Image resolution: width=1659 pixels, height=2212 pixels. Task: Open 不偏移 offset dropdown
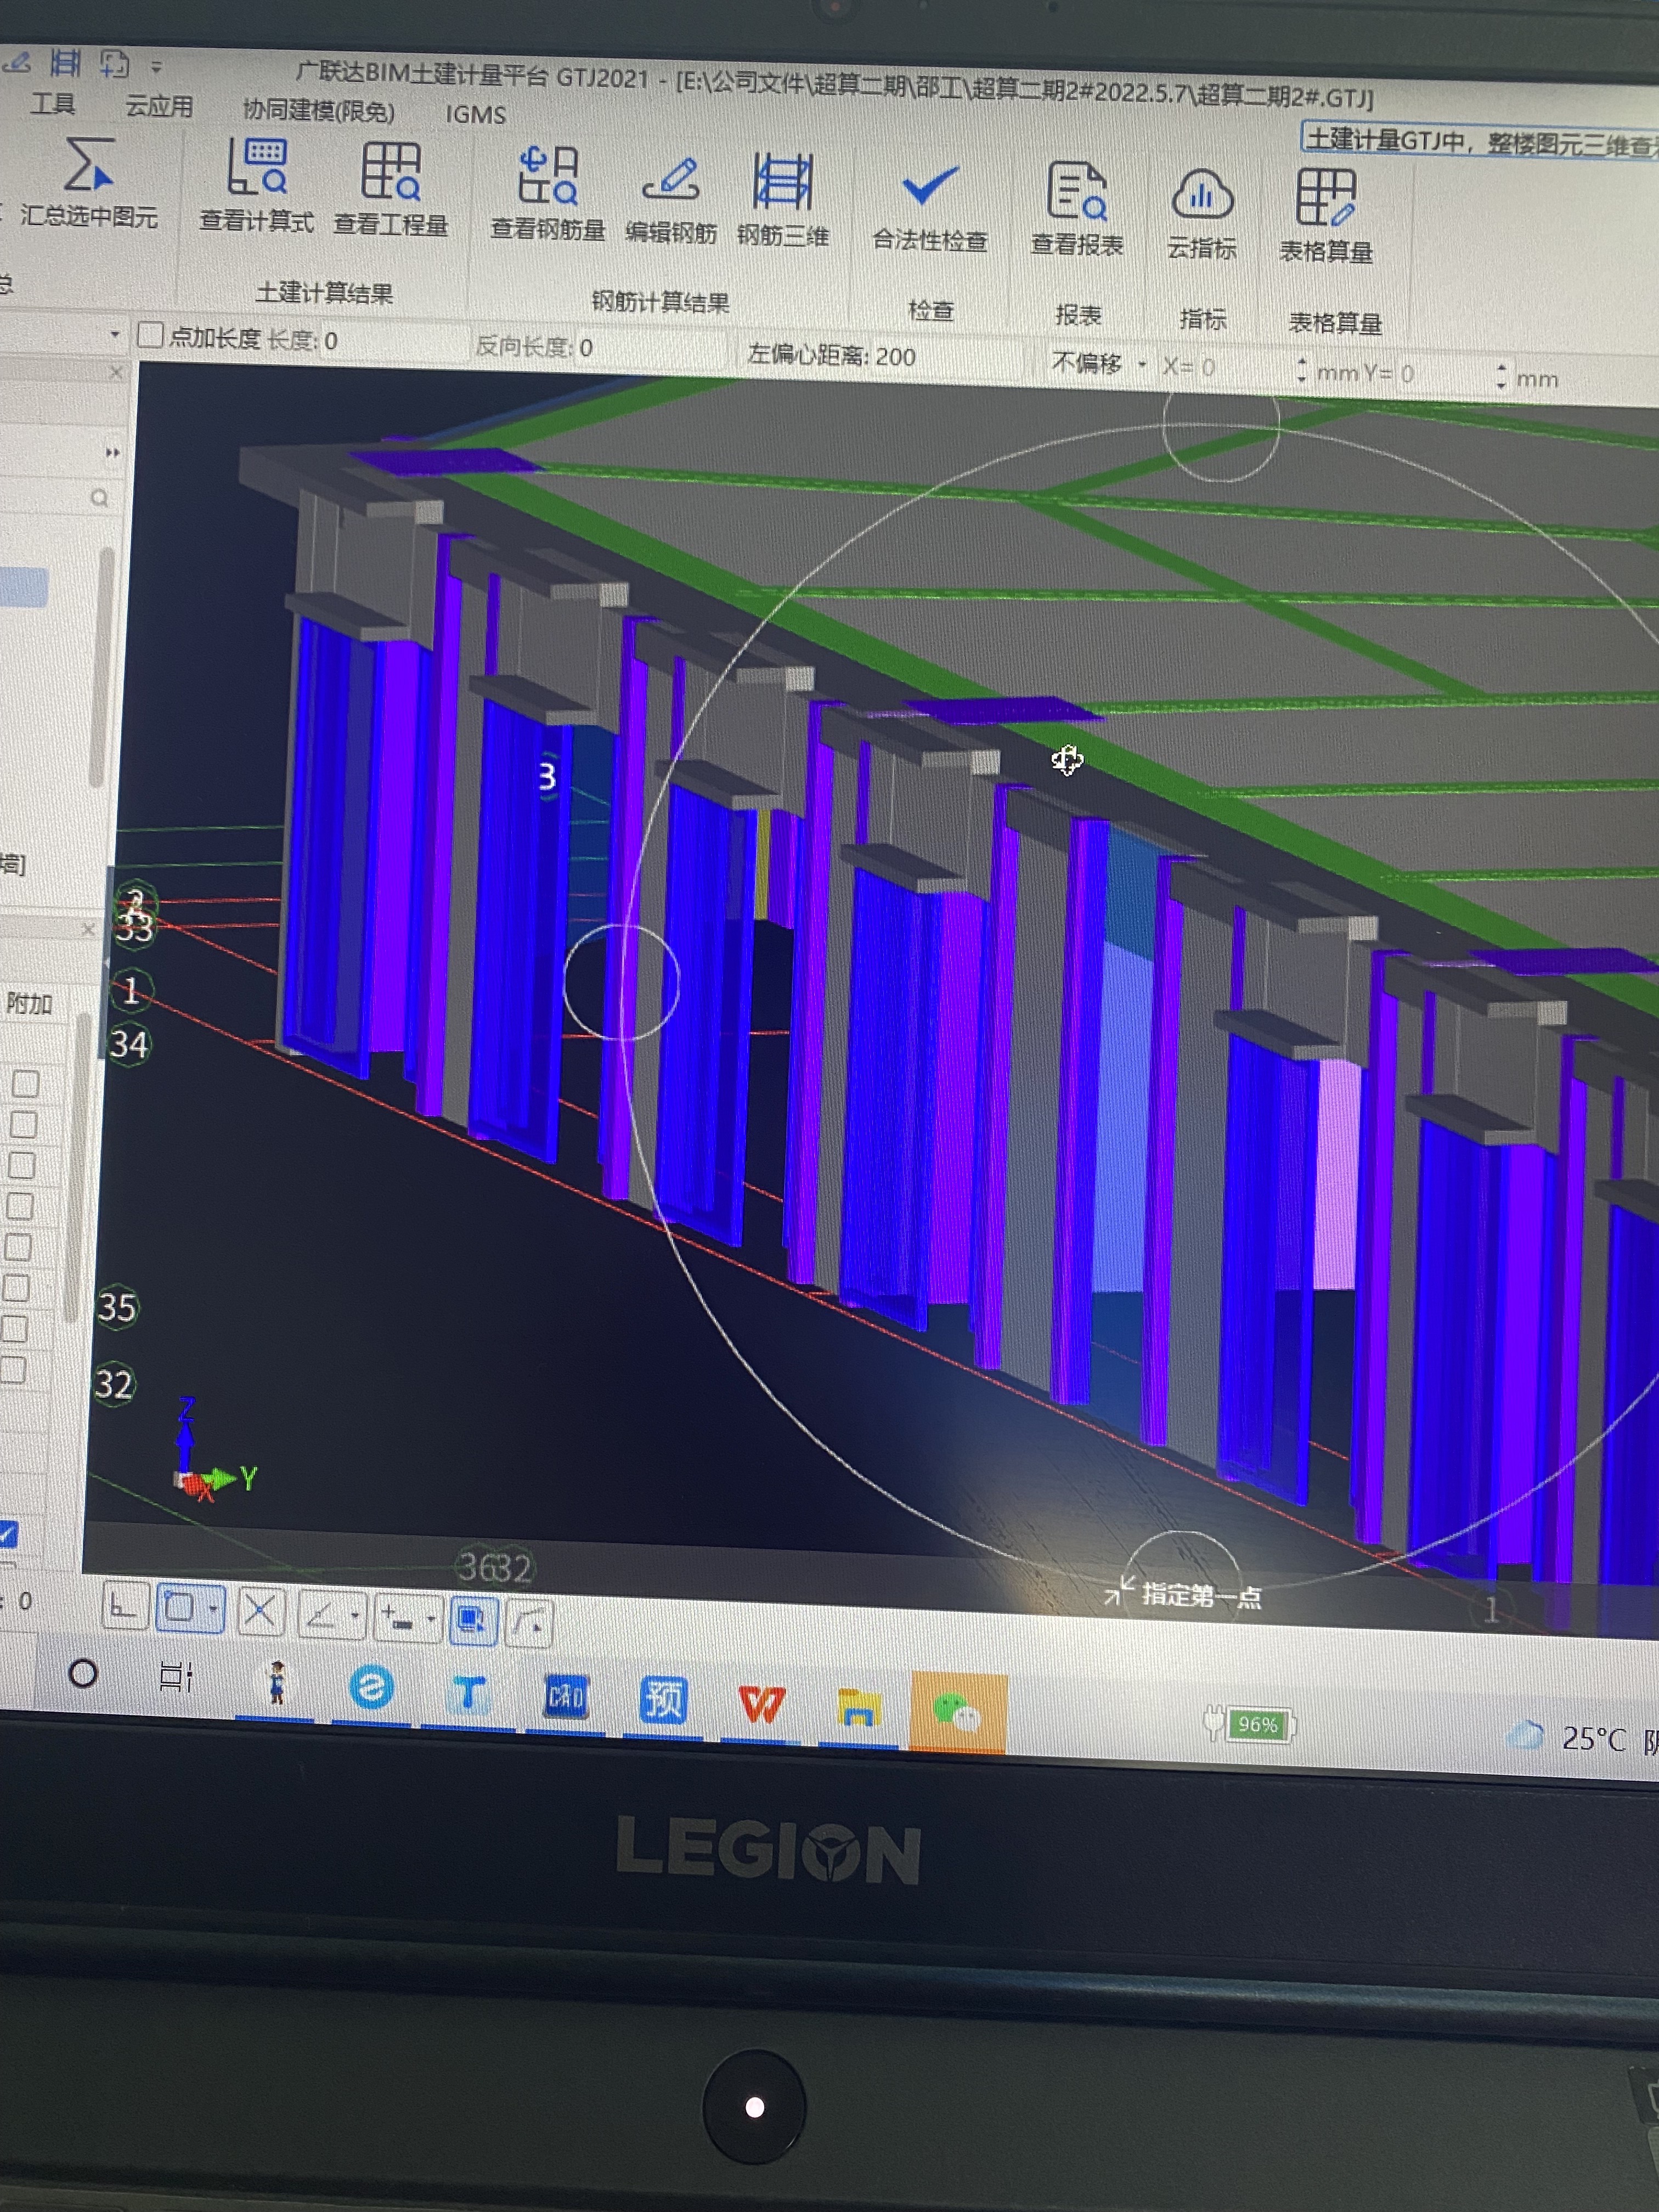tap(1100, 364)
